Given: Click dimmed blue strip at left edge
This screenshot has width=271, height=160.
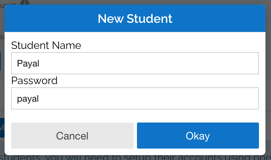Looking at the screenshot, I should [0, 61].
